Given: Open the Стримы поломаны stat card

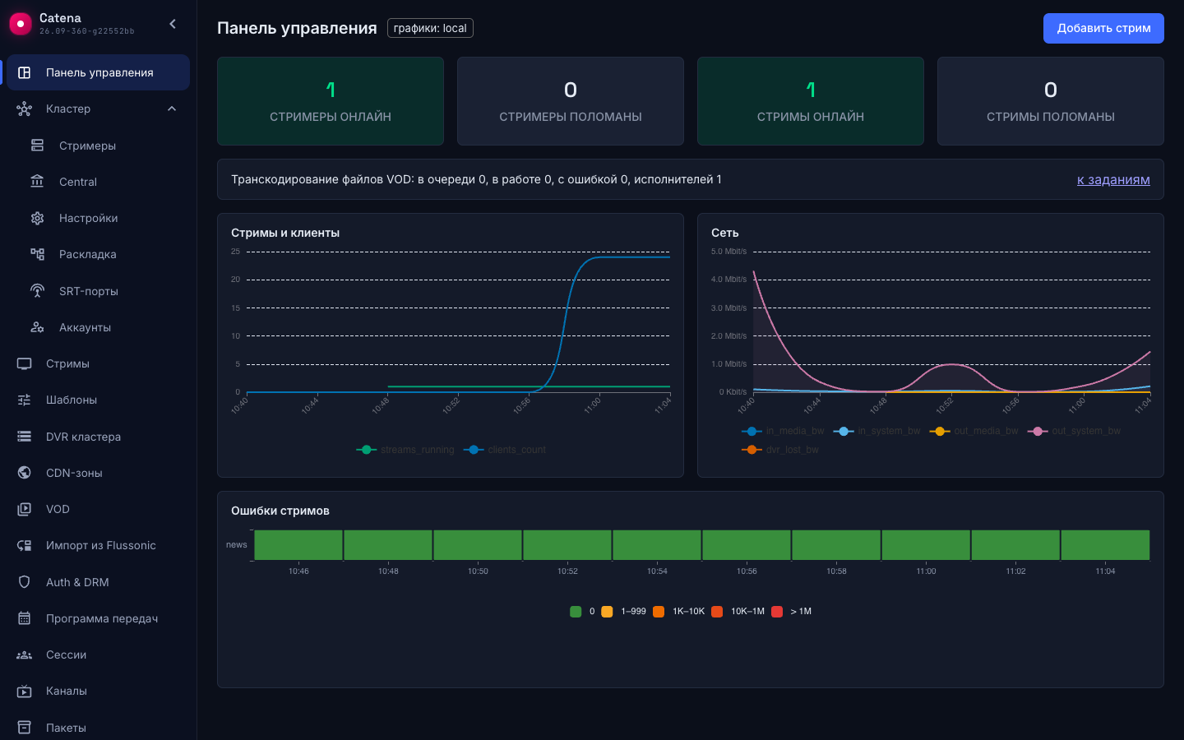Looking at the screenshot, I should 1051,101.
